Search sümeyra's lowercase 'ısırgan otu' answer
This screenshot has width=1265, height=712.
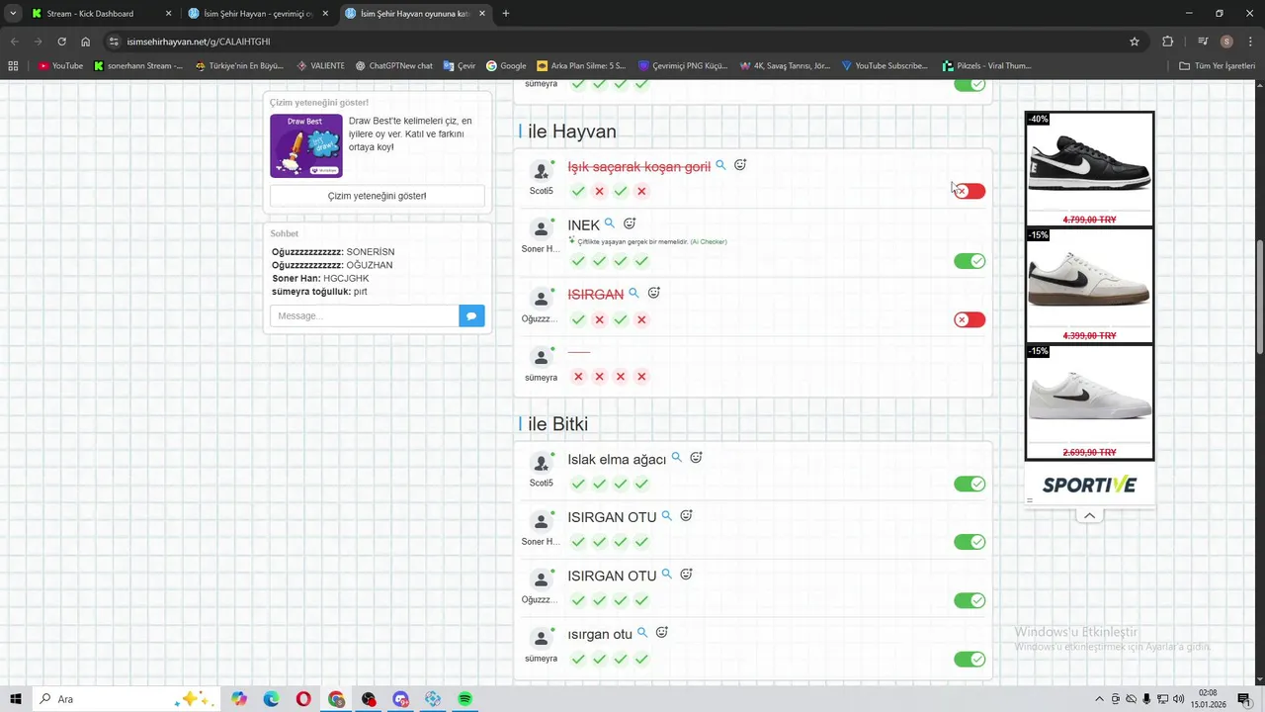642,633
